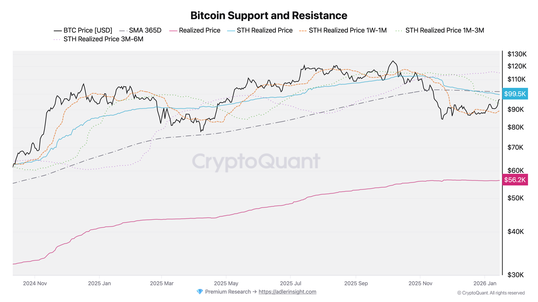Open the adlerinsight.com link
This screenshot has width=538, height=302.
click(287, 292)
